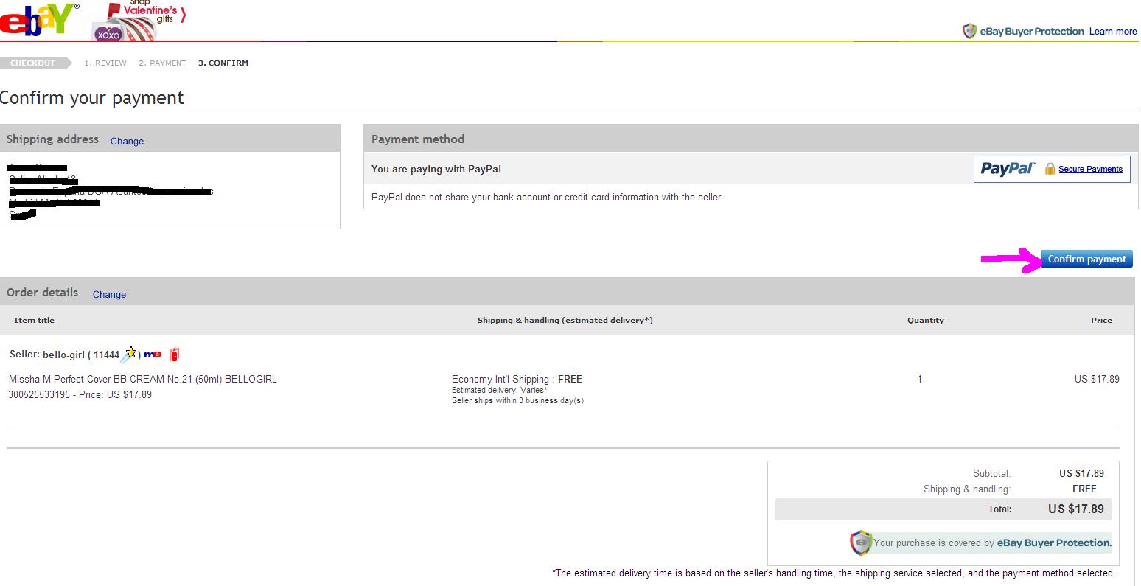Go to the 1. Review checkout step
This screenshot has height=586, width=1141.
click(105, 63)
